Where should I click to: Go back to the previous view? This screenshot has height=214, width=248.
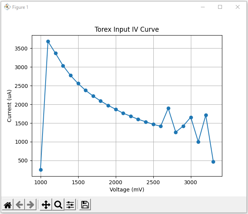click(x=19, y=205)
